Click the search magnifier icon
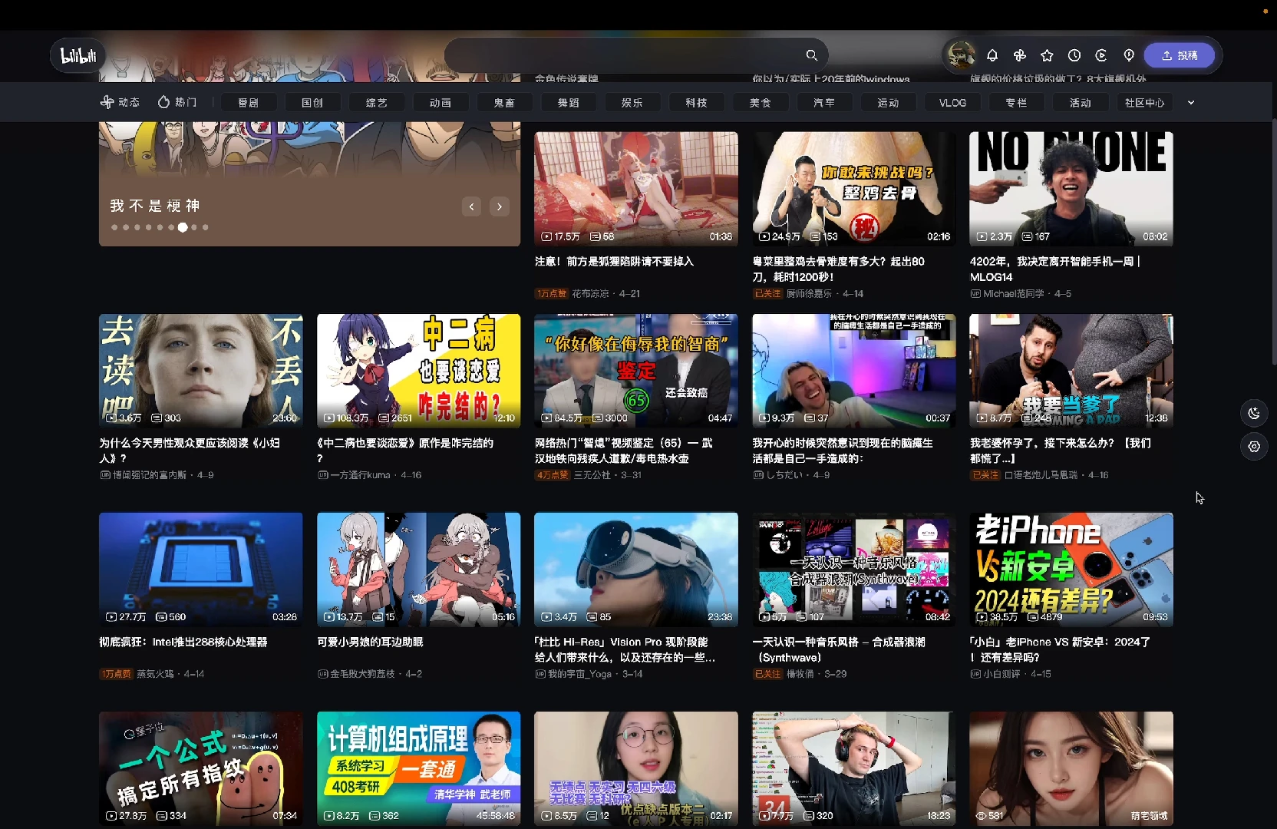The height and width of the screenshot is (829, 1277). tap(811, 55)
